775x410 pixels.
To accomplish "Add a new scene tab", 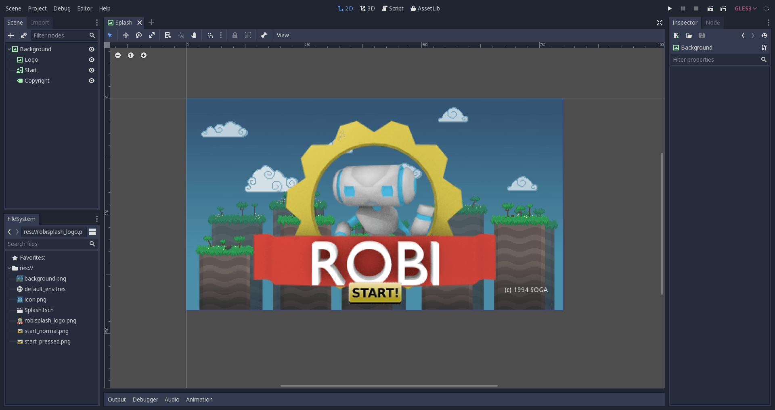I will (151, 23).
